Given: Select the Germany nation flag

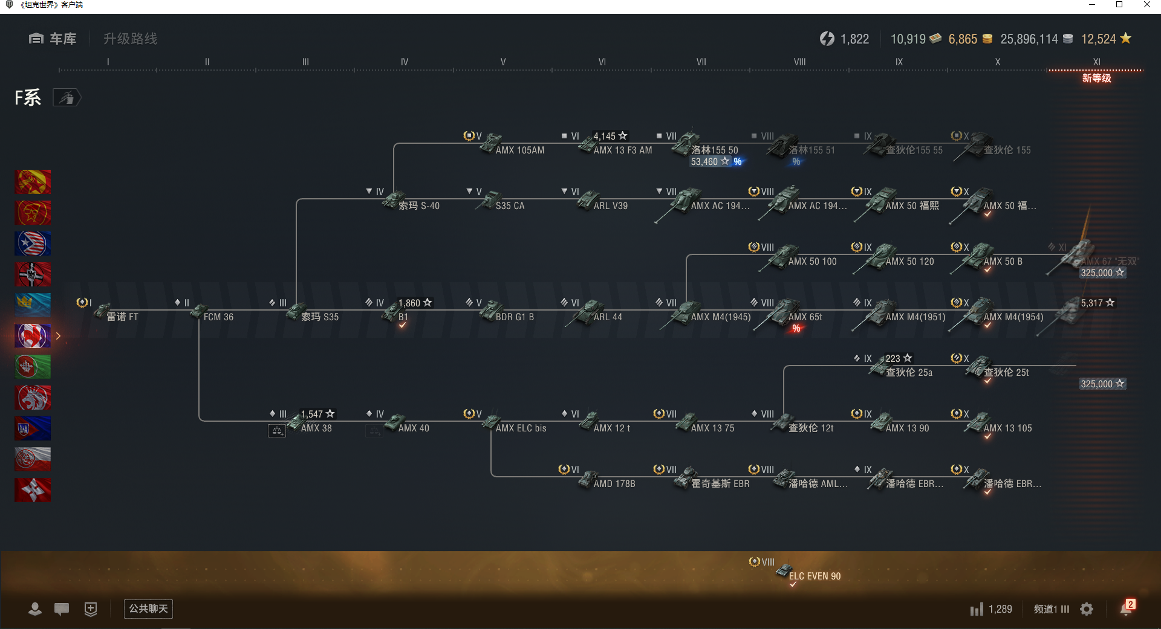Looking at the screenshot, I should (33, 274).
